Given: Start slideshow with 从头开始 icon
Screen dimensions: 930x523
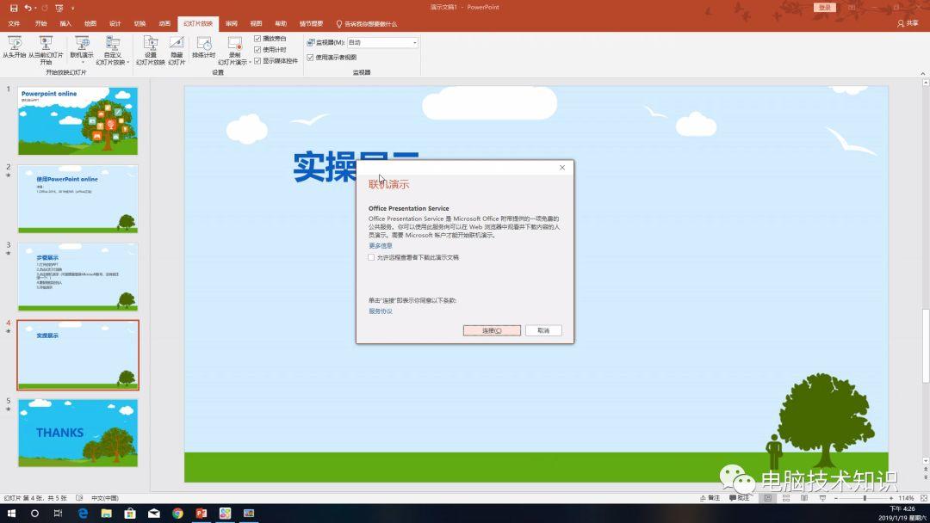Looking at the screenshot, I should [15, 46].
